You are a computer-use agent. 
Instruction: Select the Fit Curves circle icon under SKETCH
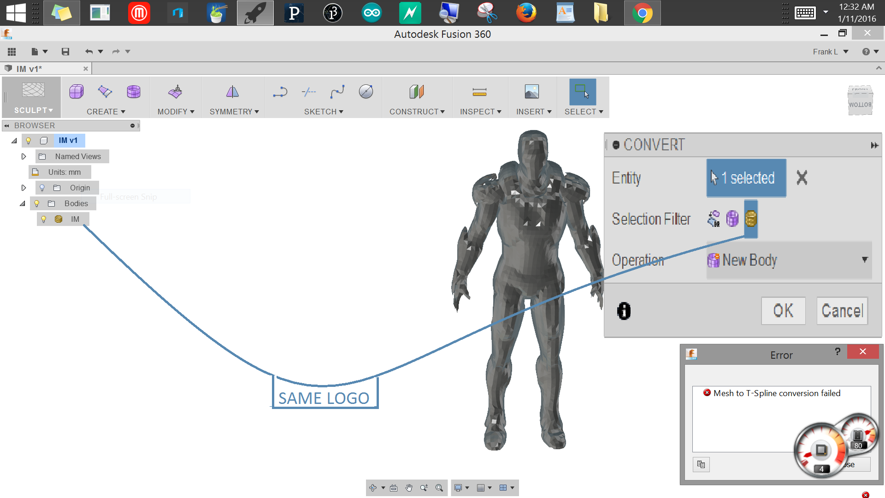click(366, 91)
